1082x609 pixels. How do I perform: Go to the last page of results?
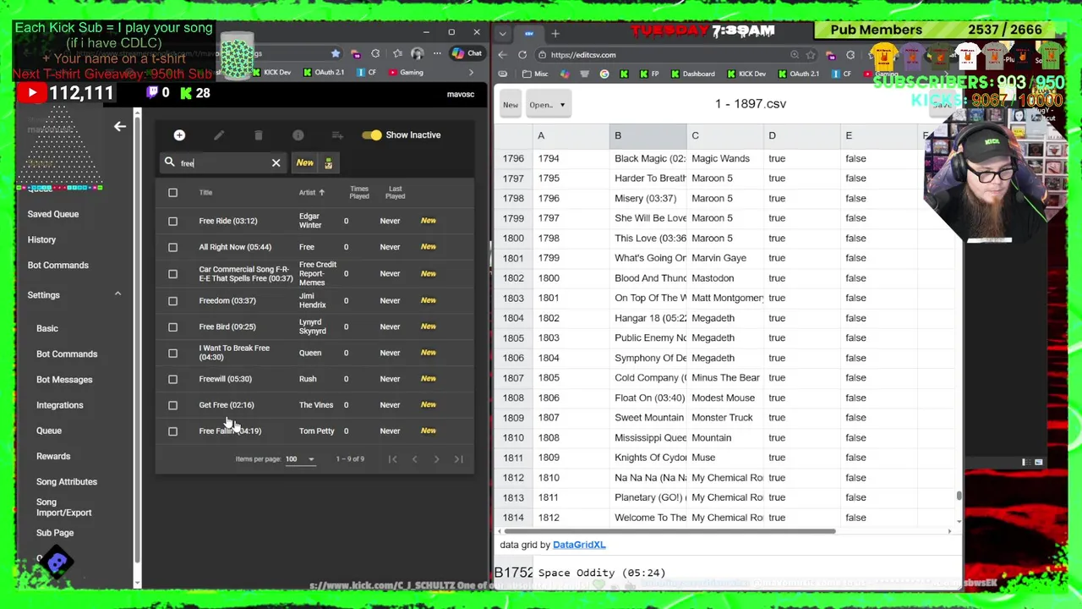[x=458, y=459]
